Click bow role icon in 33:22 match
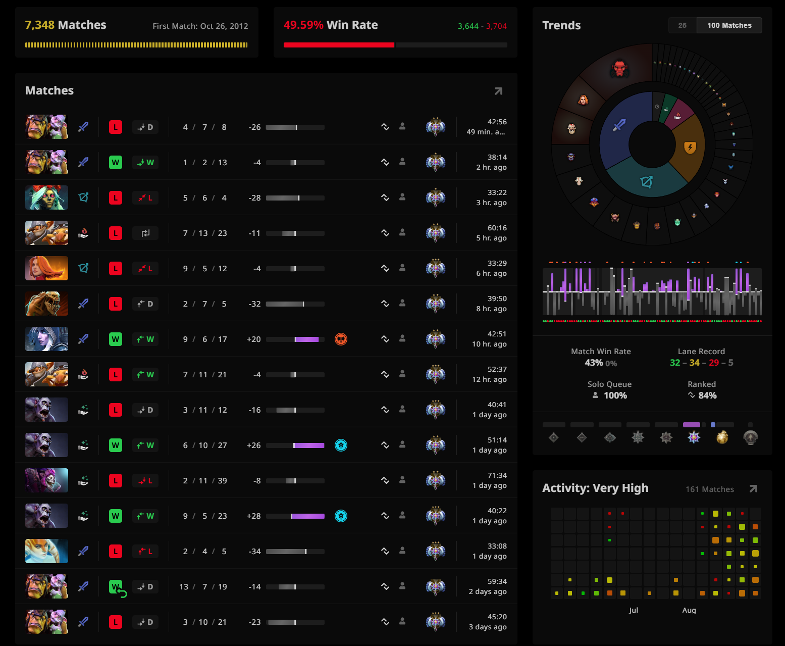The width and height of the screenshot is (785, 646). pyautogui.click(x=83, y=197)
